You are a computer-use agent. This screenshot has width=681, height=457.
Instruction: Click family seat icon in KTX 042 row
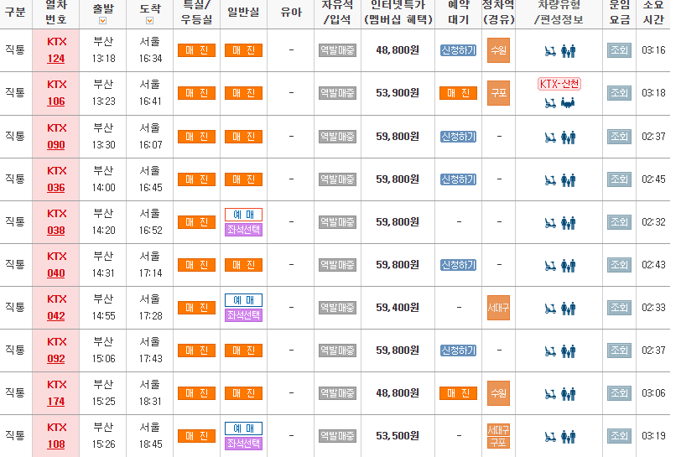tap(568, 309)
